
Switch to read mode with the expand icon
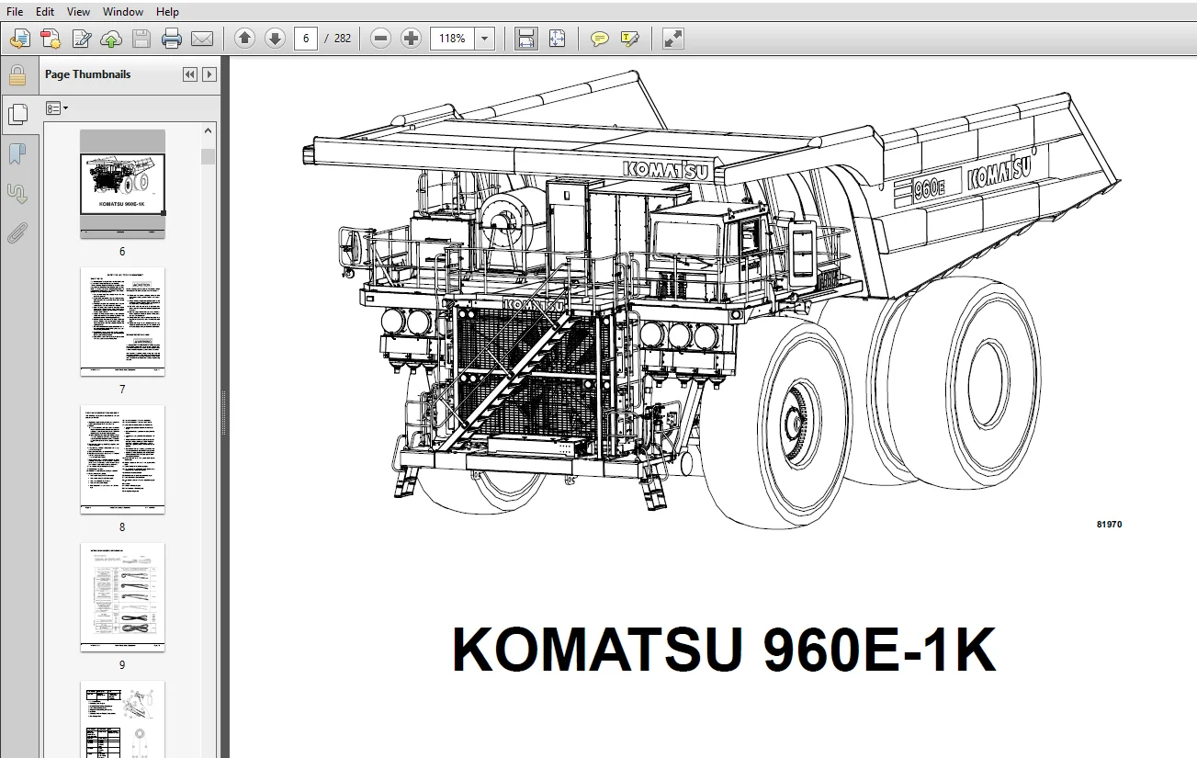673,39
